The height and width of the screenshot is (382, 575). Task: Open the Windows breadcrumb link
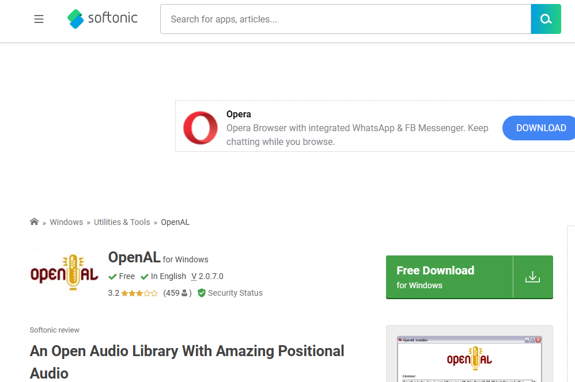point(66,222)
